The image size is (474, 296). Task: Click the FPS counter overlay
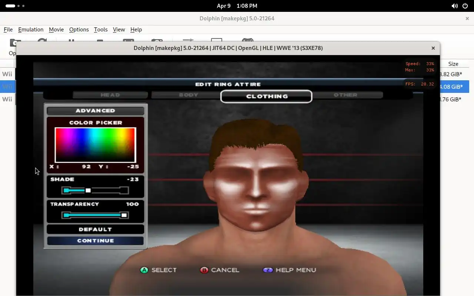pyautogui.click(x=420, y=84)
